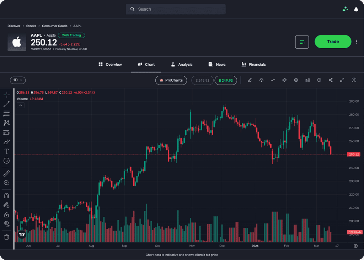Open the News tab
The image size is (364, 260).
pos(217,65)
